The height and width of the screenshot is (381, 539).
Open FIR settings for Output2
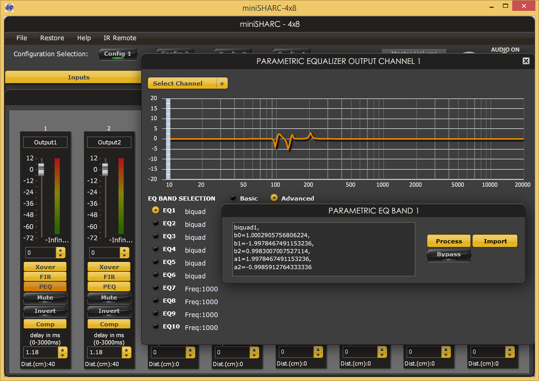(x=109, y=276)
